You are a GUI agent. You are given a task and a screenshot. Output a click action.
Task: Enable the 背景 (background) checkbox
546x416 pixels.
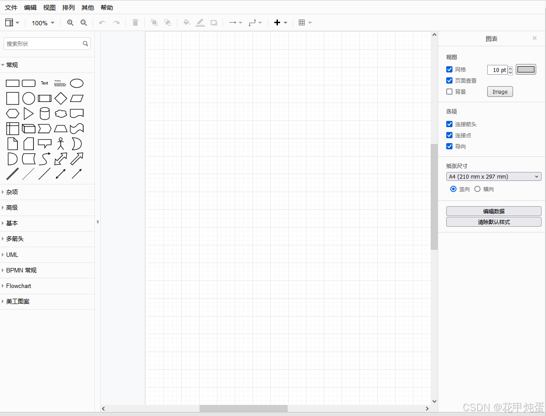point(449,92)
